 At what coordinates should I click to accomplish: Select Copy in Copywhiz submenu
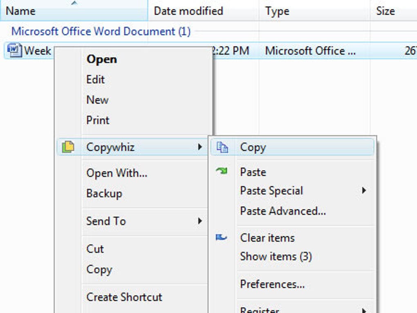coord(292,147)
